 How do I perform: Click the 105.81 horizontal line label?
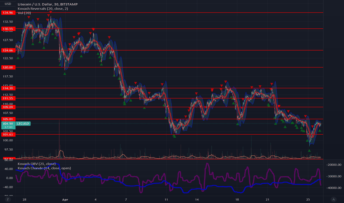pos(8,119)
